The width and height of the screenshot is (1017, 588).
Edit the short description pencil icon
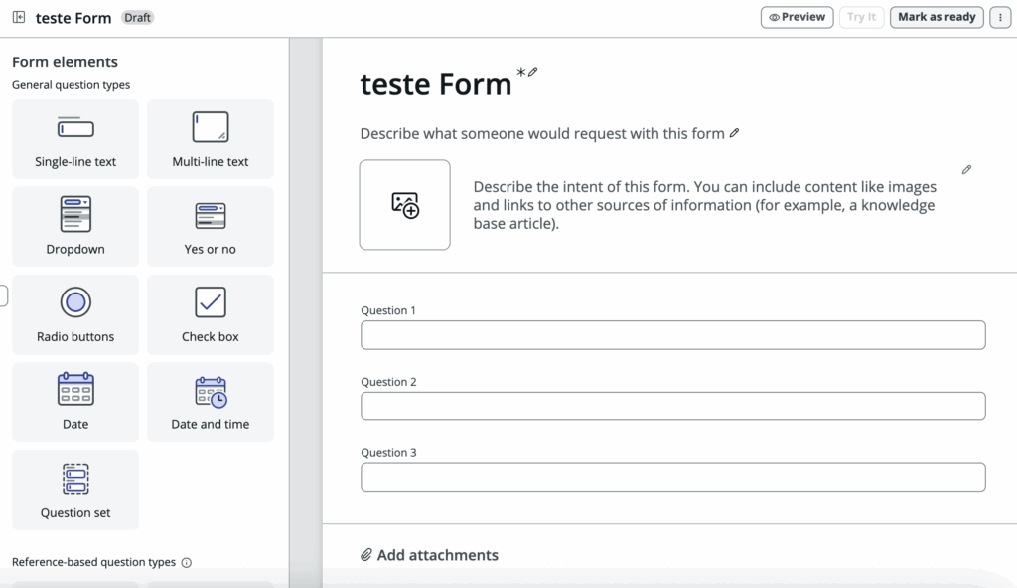coord(734,133)
